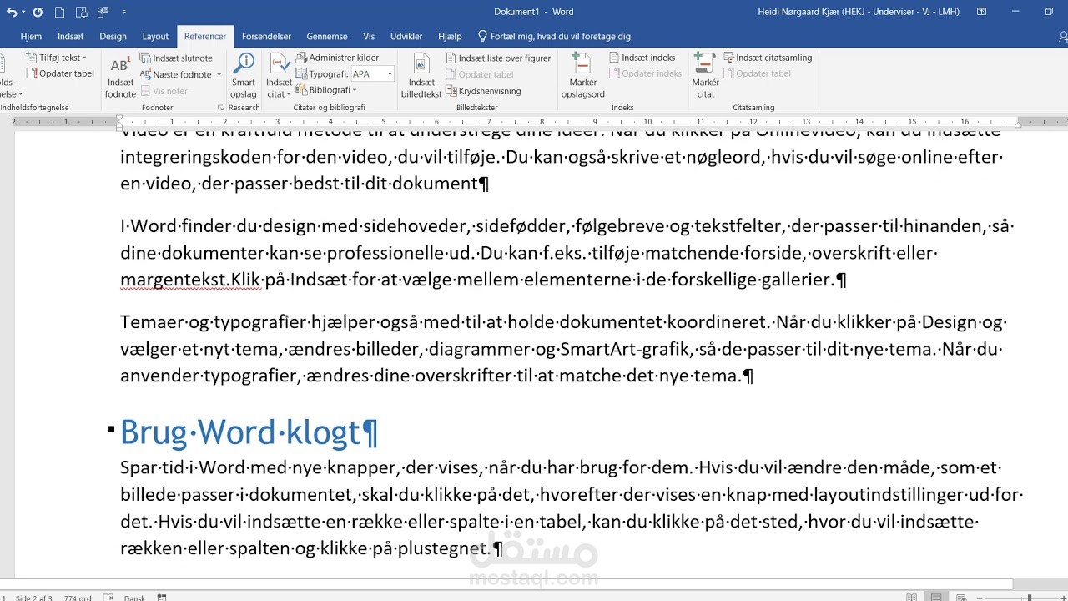1068x601 pixels.
Task: Open Smart opslag research
Action: point(244,75)
